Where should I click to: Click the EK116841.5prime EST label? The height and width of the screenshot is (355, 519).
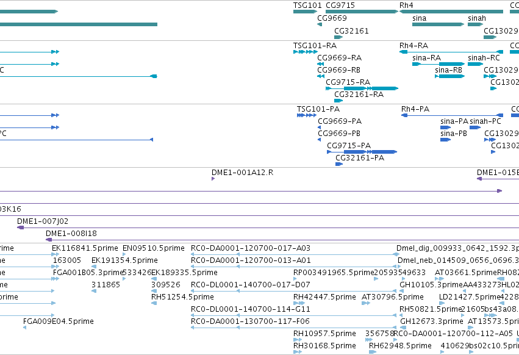tap(85, 248)
